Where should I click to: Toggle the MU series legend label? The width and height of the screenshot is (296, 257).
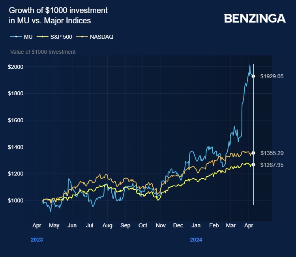[x=28, y=37]
